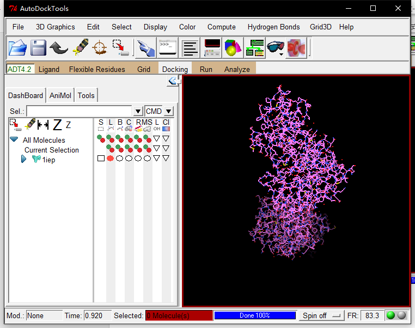The height and width of the screenshot is (328, 415).
Task: Click the dashboard eraser clear-selection icon
Action: [30, 124]
